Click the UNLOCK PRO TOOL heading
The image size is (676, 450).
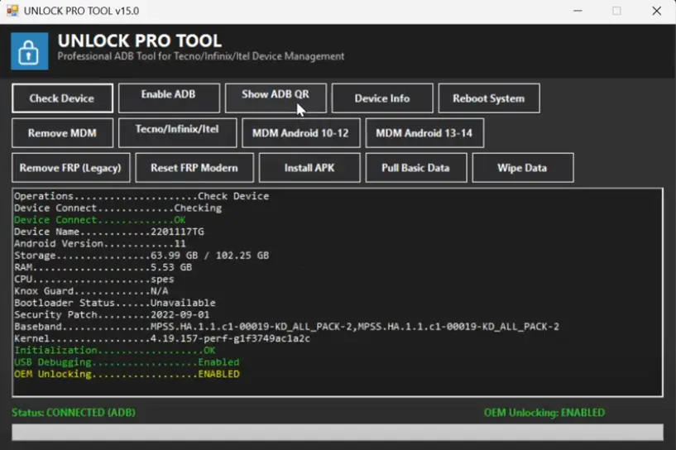pos(140,41)
